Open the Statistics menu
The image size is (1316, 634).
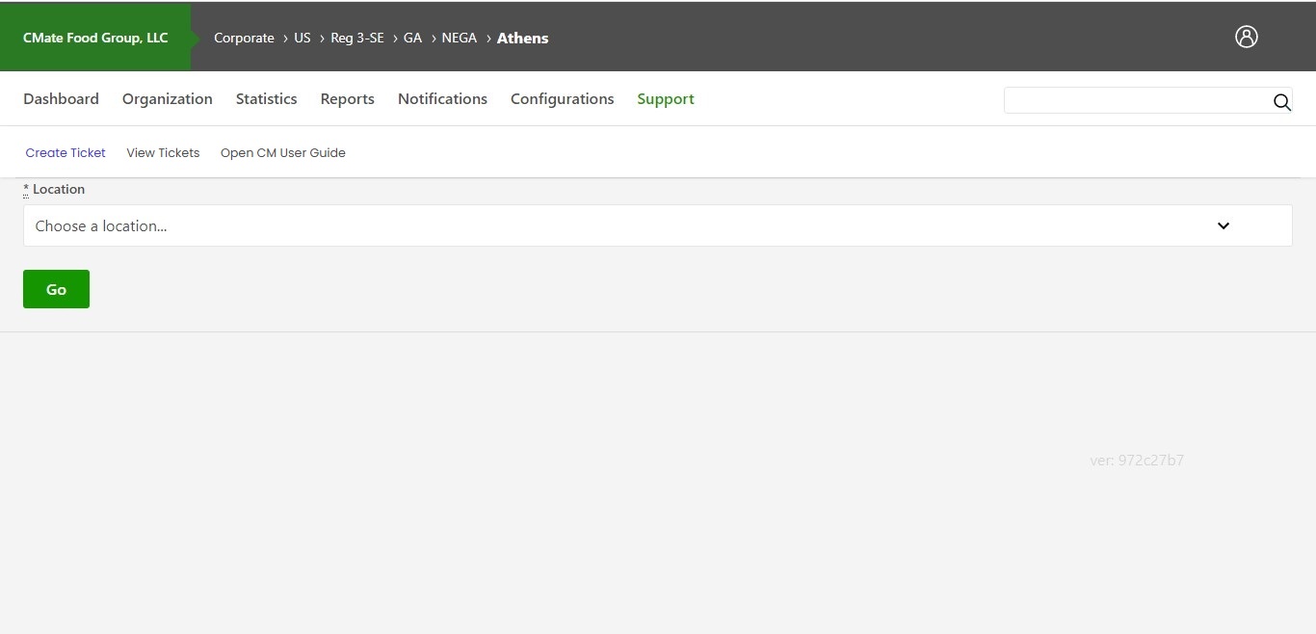[x=266, y=98]
